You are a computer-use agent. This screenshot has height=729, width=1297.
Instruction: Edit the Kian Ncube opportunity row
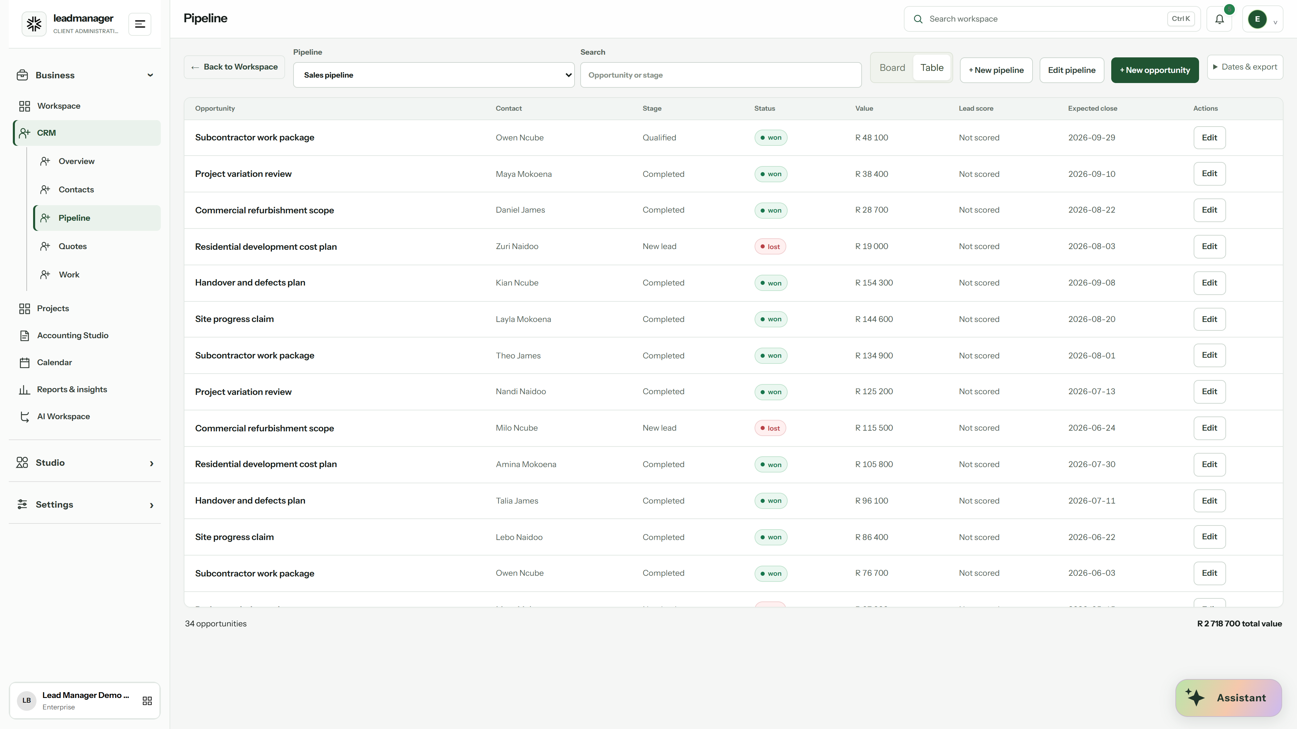click(1209, 283)
